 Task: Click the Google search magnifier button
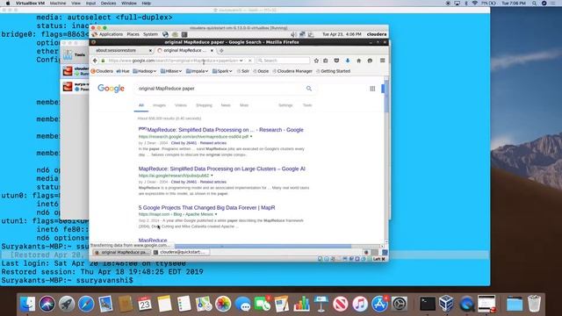(x=309, y=89)
